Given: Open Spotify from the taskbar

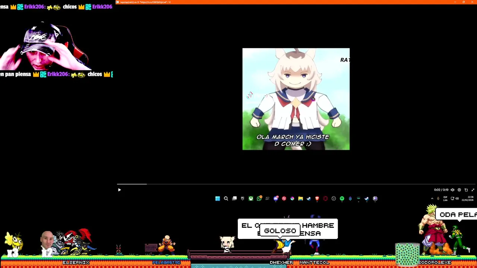Looking at the screenshot, I should click(x=342, y=198).
